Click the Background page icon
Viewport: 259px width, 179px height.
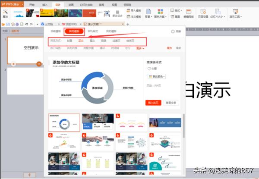pyautogui.click(x=148, y=12)
